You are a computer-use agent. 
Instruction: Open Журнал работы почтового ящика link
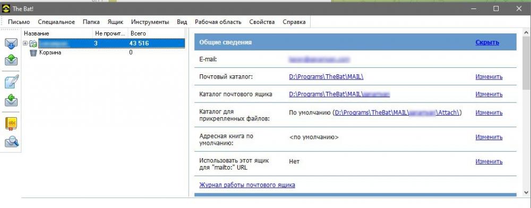click(247, 185)
